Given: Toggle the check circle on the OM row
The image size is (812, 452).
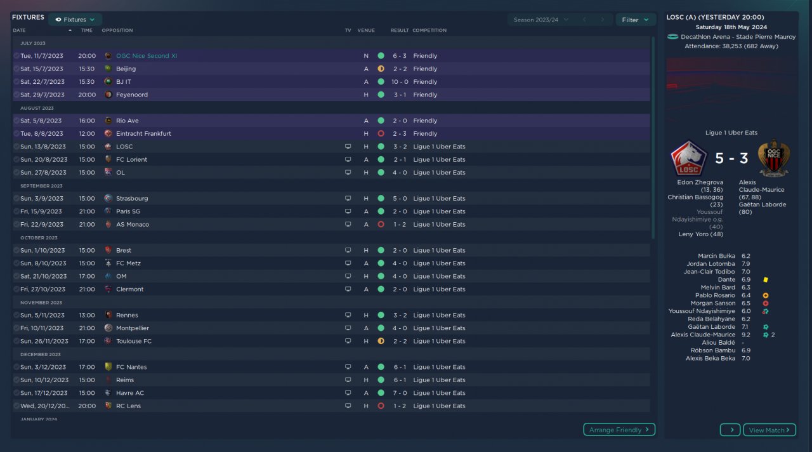Looking at the screenshot, I should point(16,276).
